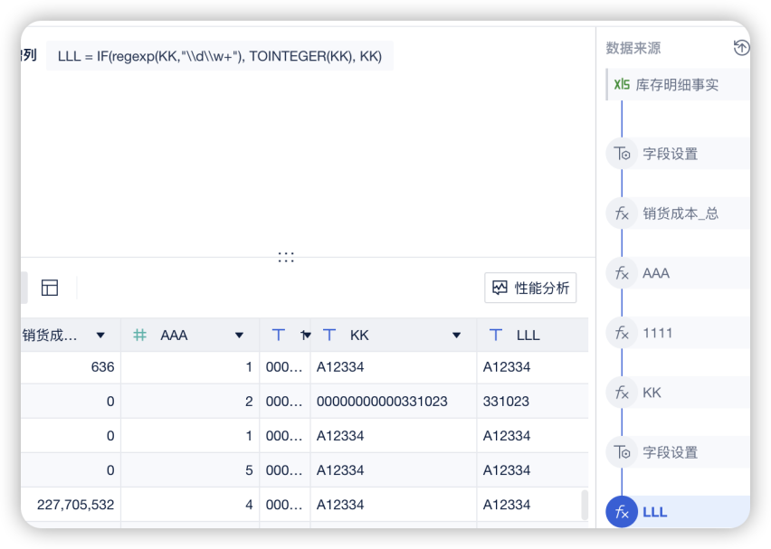The width and height of the screenshot is (771, 549).
Task: Click the panel resize drag handle dots
Action: [x=286, y=258]
